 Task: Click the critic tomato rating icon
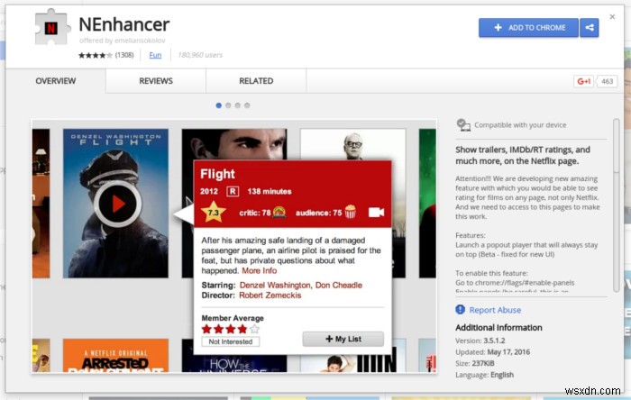(279, 213)
